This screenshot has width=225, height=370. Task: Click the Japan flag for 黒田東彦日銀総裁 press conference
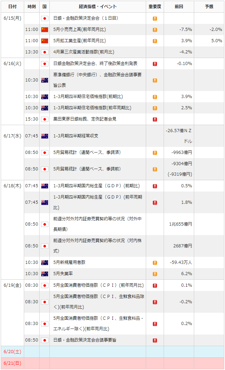[x=45, y=119]
